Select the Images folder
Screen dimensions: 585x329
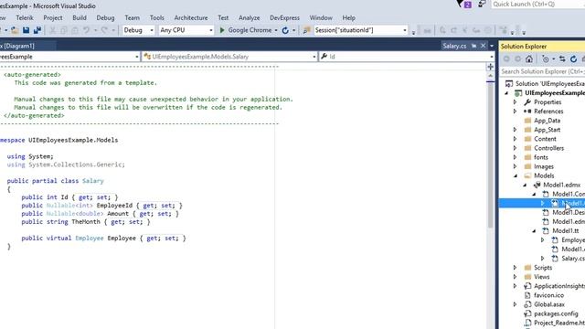click(544, 166)
